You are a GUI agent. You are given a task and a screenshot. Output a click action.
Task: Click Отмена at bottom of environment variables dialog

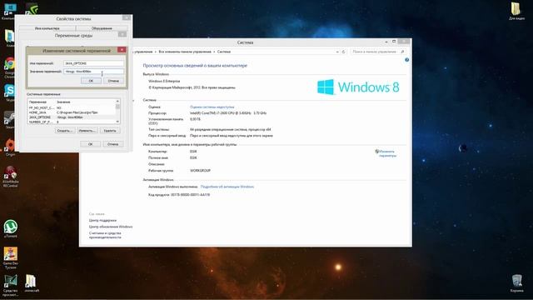113,144
